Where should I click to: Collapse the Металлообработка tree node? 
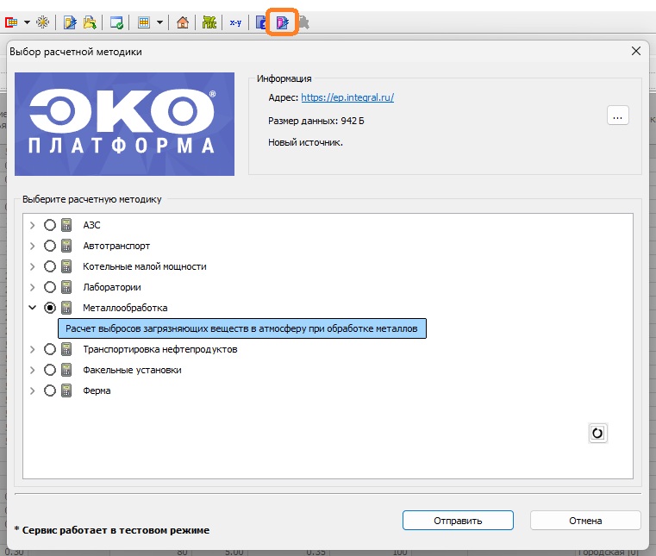tap(33, 308)
